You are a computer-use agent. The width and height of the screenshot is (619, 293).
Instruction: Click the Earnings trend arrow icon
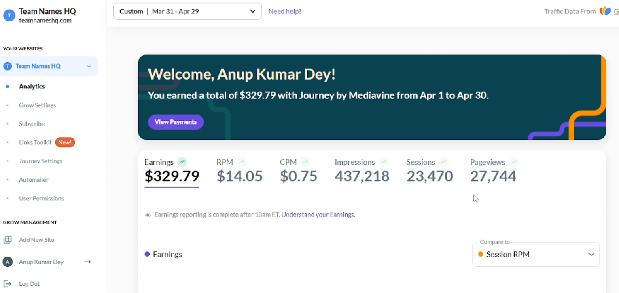pyautogui.click(x=182, y=162)
